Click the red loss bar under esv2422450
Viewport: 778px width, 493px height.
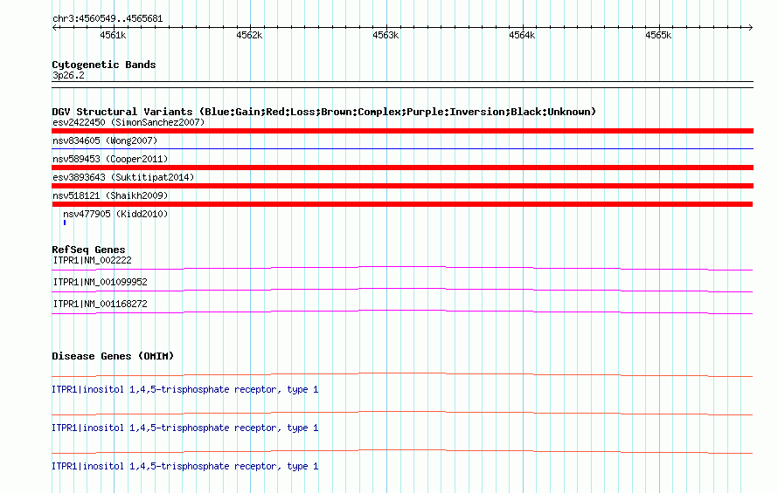coord(402,131)
